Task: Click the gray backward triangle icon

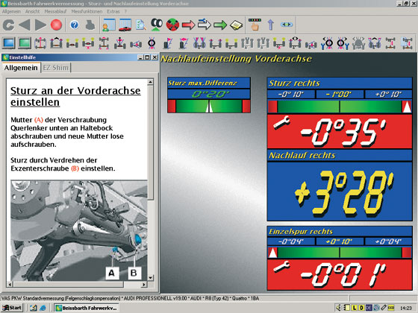Action: coord(25,25)
